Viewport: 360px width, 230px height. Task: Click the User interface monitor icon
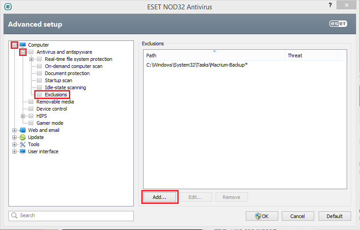coord(23,151)
